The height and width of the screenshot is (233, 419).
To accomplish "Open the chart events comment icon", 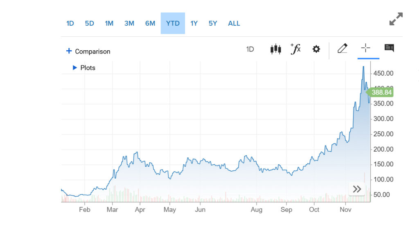I will 389,49.
